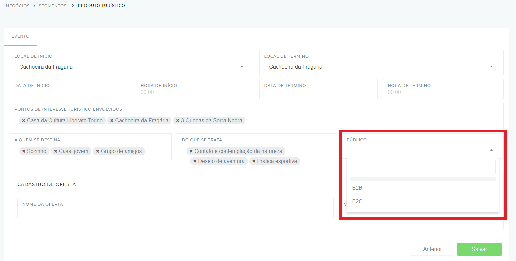Choose the B2C option

(423, 202)
